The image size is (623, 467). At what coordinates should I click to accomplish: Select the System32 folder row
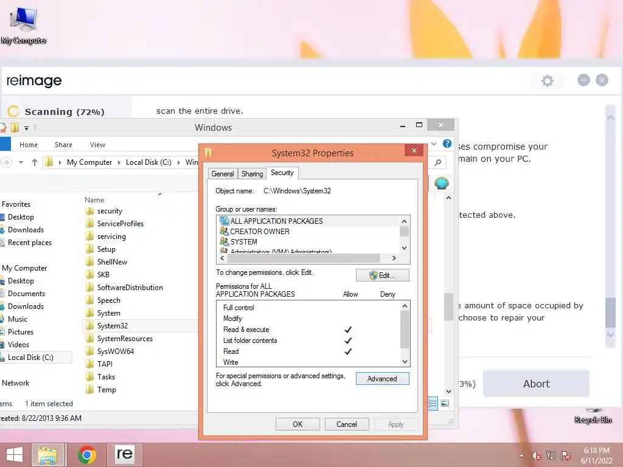coord(141,326)
